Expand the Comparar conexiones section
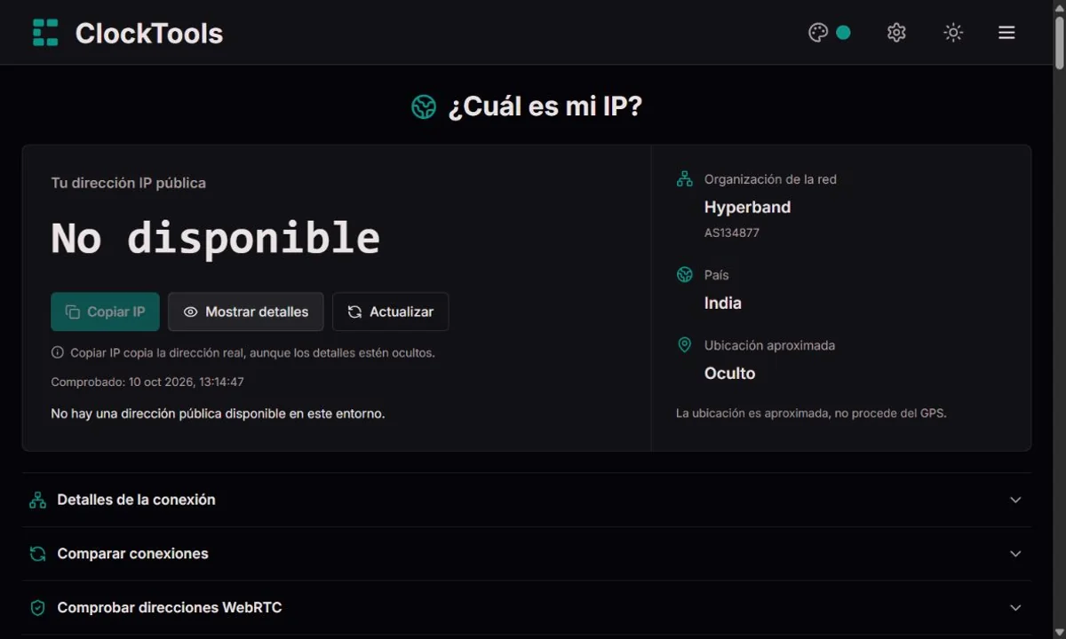1066x639 pixels. point(527,554)
